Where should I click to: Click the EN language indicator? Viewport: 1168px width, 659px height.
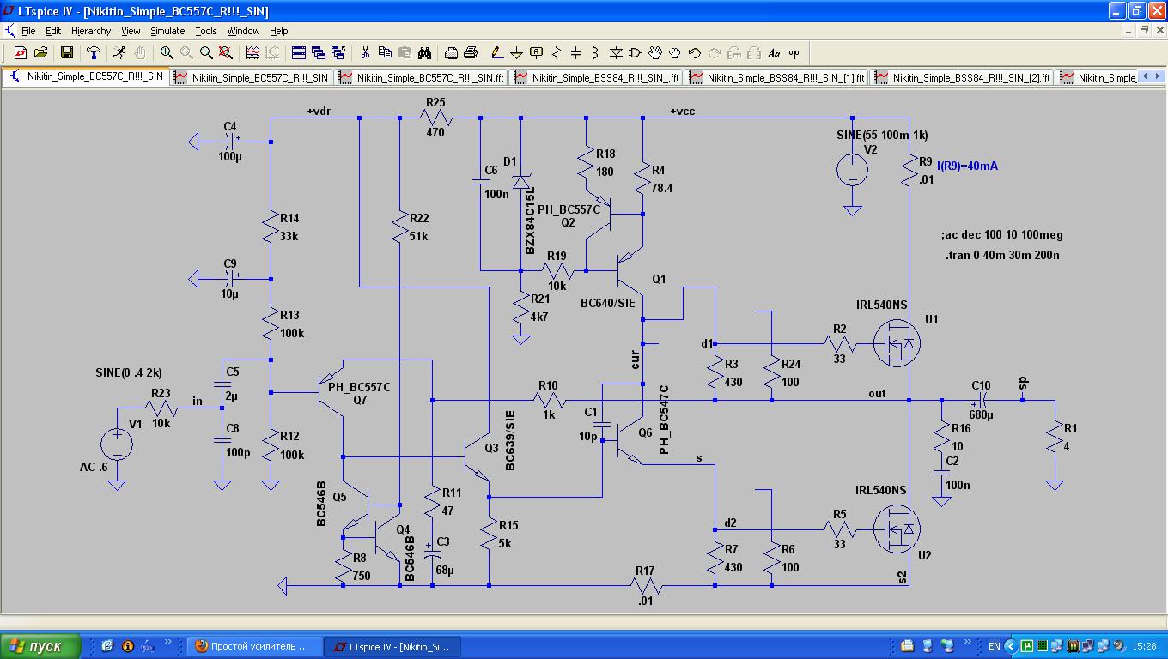point(994,646)
